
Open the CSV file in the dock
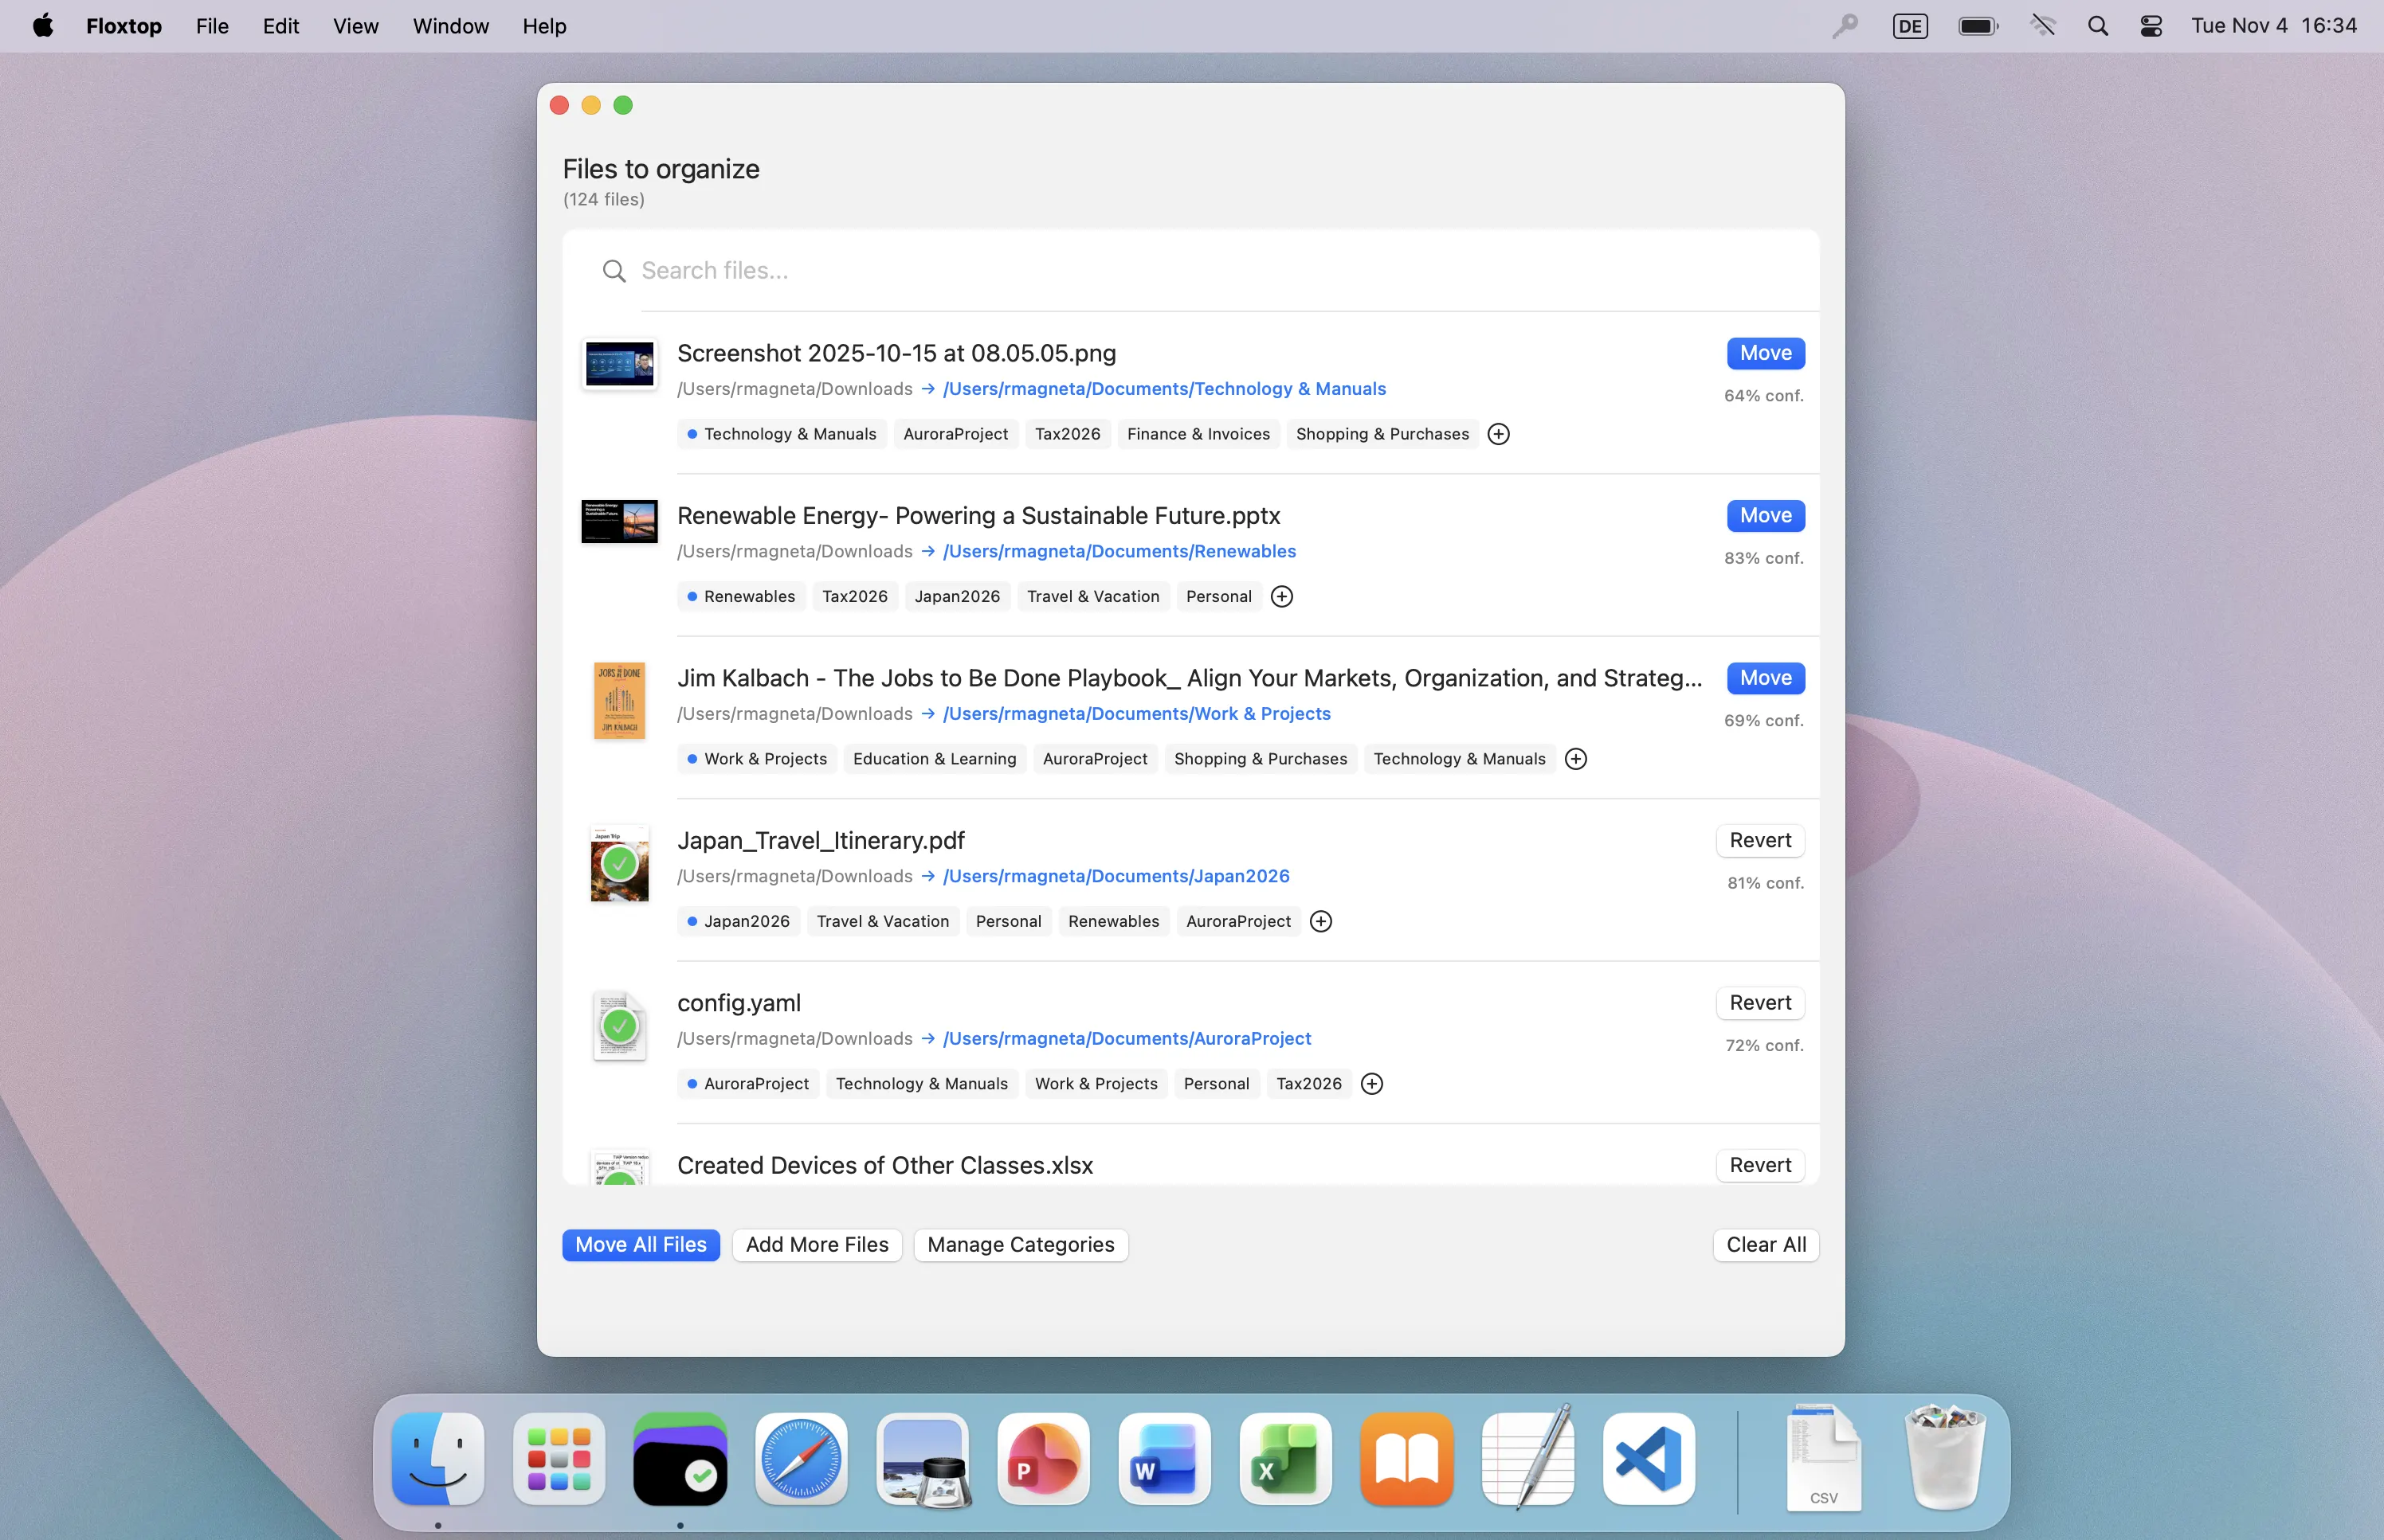pos(1823,1457)
